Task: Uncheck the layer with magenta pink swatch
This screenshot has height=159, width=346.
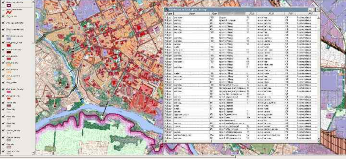Action: click(x=3, y=89)
